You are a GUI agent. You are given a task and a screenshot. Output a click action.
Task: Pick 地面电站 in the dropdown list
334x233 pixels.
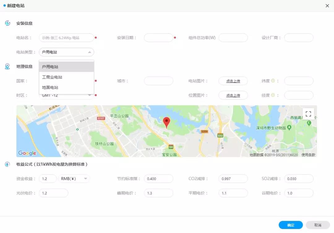(x=66, y=87)
